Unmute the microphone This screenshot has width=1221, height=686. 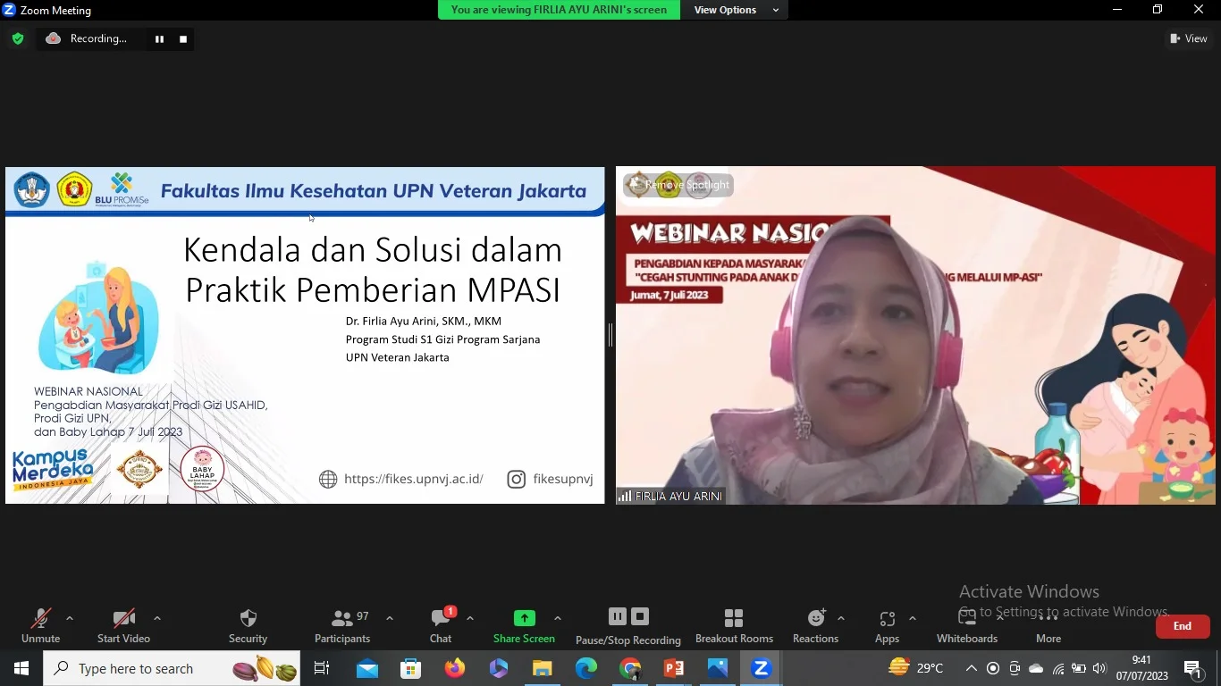tap(41, 625)
